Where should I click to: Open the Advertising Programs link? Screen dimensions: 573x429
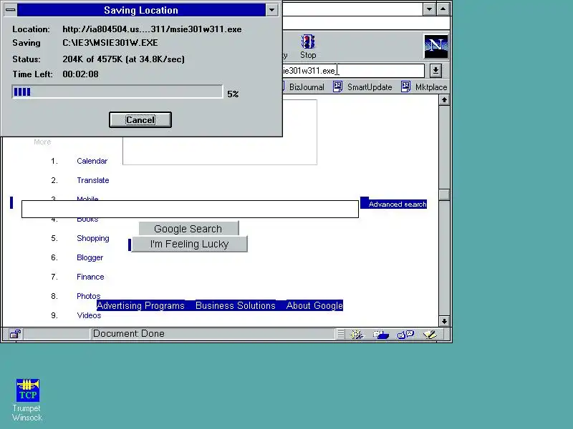coord(140,305)
